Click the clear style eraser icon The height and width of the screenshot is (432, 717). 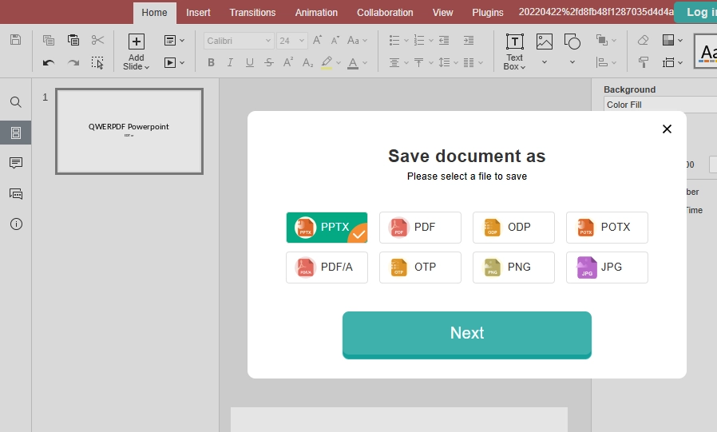point(644,40)
